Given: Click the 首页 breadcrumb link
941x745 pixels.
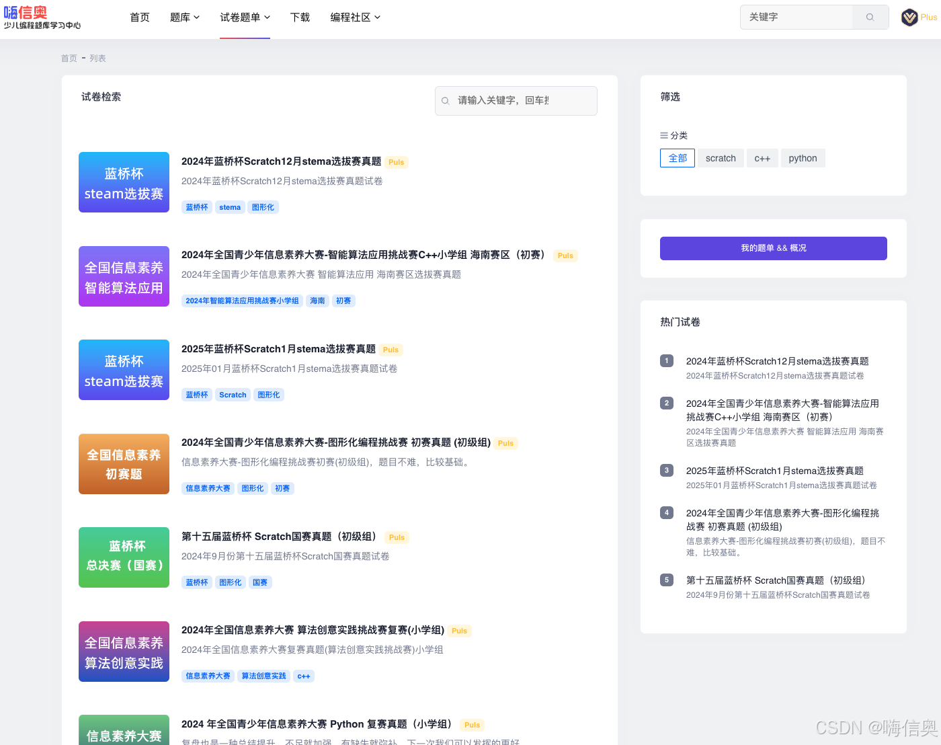Looking at the screenshot, I should (69, 58).
